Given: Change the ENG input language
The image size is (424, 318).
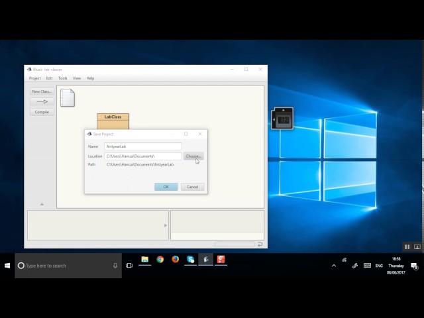Looking at the screenshot, I should coord(379,266).
